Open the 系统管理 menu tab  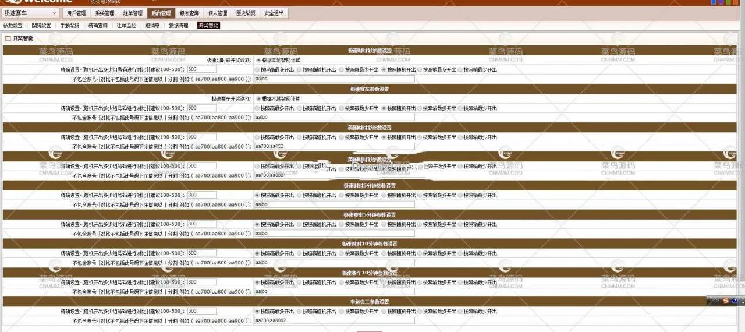pyautogui.click(x=105, y=13)
